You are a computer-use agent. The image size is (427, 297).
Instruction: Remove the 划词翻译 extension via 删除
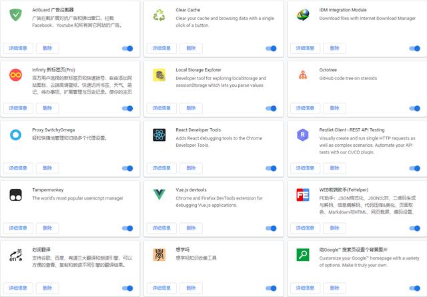point(47,288)
